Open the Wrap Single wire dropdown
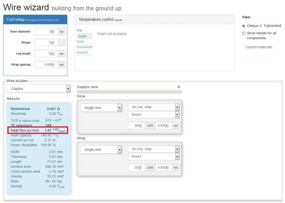 [101, 150]
